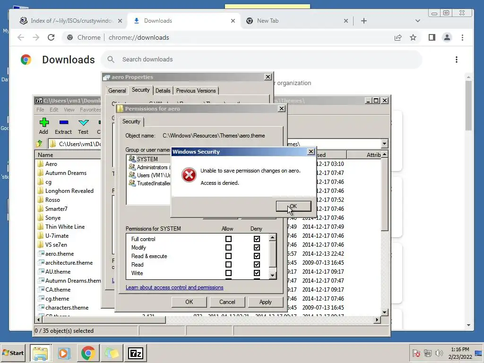Close the Windows Security dialog with X
484x363 pixels.
[x=311, y=152]
